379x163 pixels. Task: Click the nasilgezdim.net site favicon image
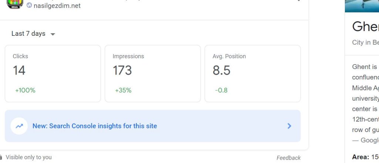pyautogui.click(x=15, y=4)
